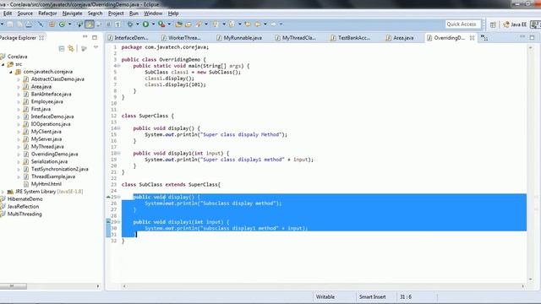
Task: Click the New Java Class green icon
Action: 62,24
